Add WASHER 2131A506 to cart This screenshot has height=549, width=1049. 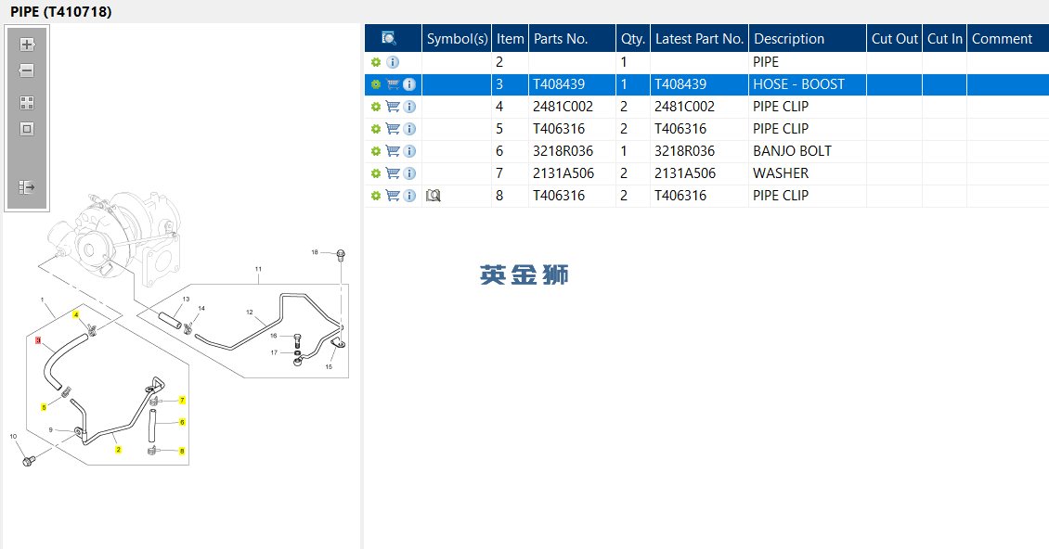point(393,173)
